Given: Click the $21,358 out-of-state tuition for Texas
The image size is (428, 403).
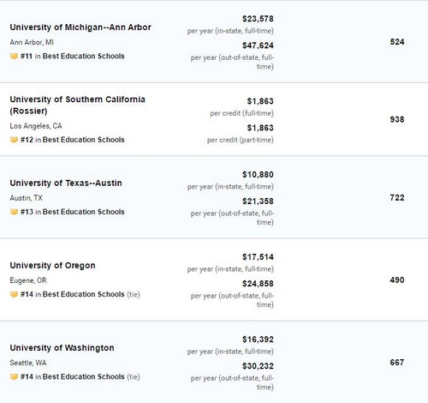Looking at the screenshot, I should click(258, 201).
